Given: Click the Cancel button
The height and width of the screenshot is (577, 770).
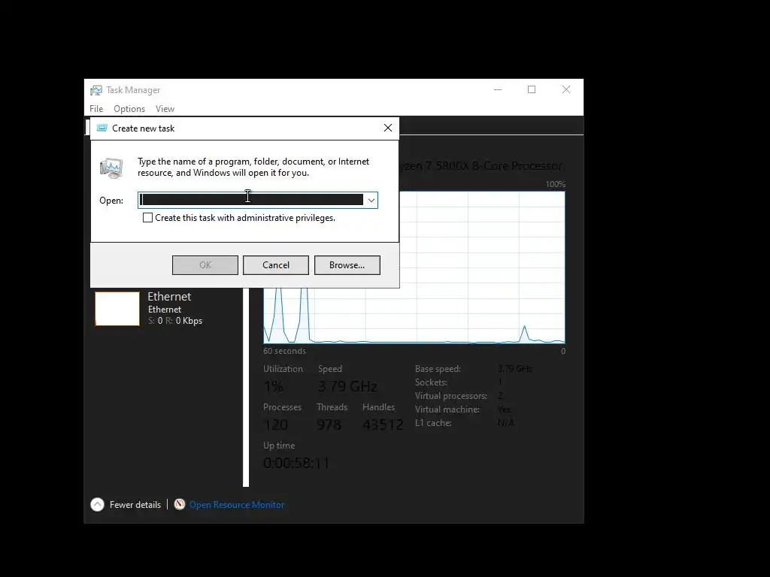Looking at the screenshot, I should point(276,265).
